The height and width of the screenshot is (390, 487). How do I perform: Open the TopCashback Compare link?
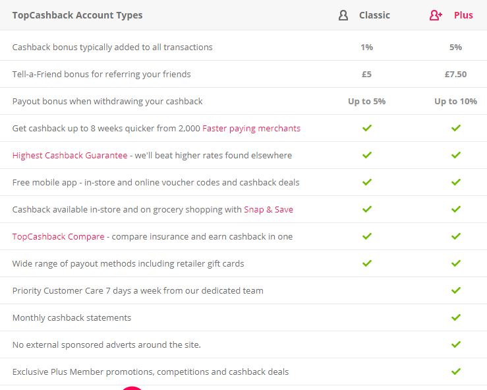pos(59,237)
